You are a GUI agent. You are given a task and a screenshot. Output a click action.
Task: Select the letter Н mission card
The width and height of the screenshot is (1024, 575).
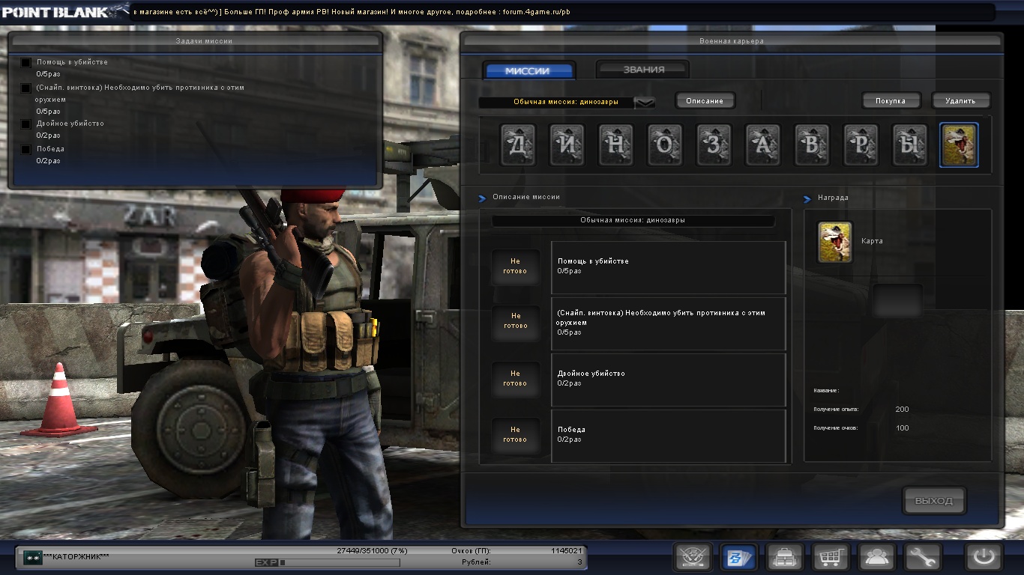[615, 145]
